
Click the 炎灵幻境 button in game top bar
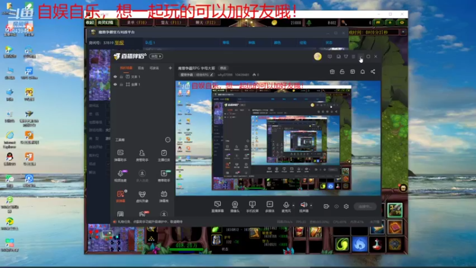[106, 23]
